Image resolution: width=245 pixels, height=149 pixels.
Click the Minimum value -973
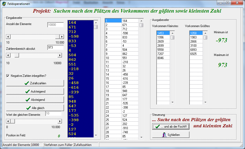[x=221, y=40]
